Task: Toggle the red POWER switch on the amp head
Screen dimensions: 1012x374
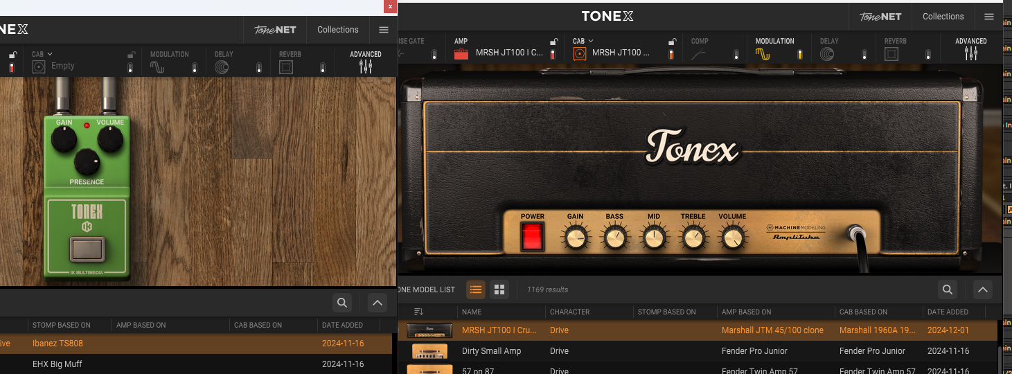Action: pos(533,236)
